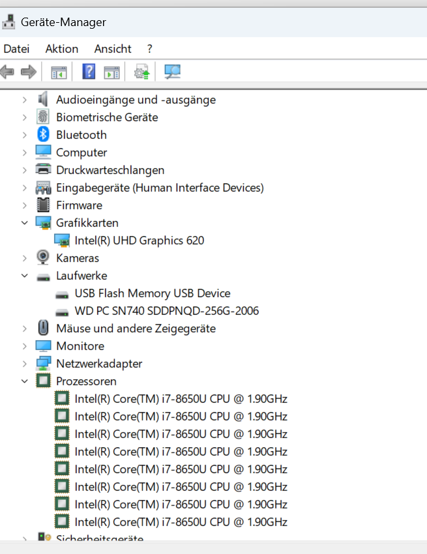Click the fingerprint icon for Biometrische Geräte

tap(43, 117)
